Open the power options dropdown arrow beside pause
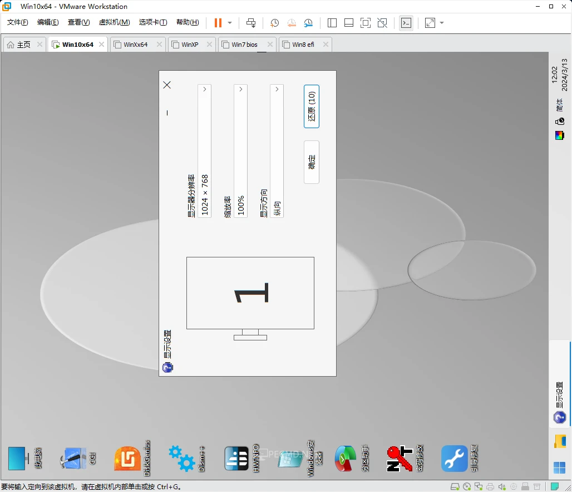572x492 pixels. tap(230, 23)
